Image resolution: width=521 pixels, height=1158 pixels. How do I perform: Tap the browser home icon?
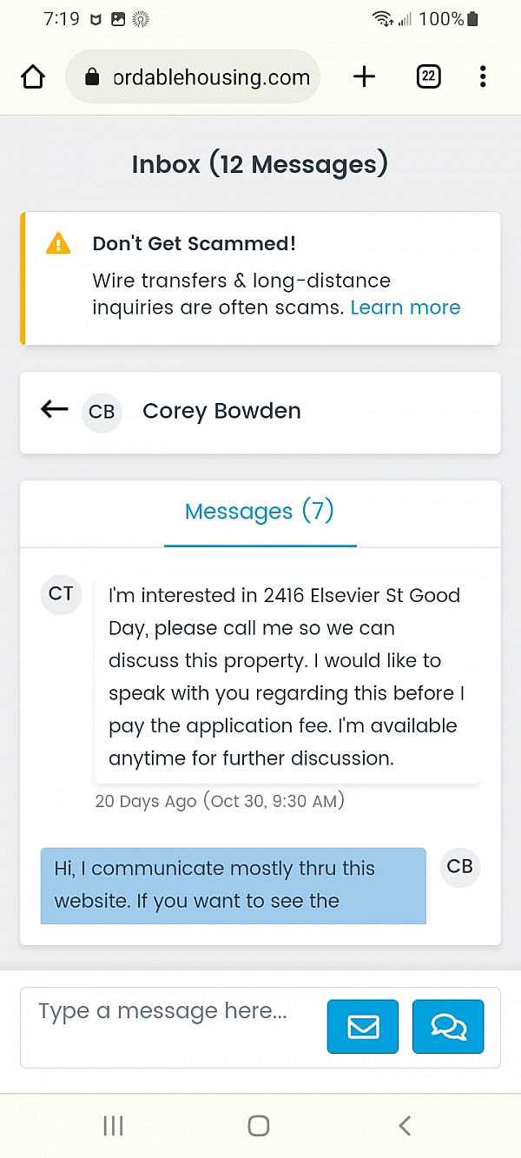pos(33,77)
